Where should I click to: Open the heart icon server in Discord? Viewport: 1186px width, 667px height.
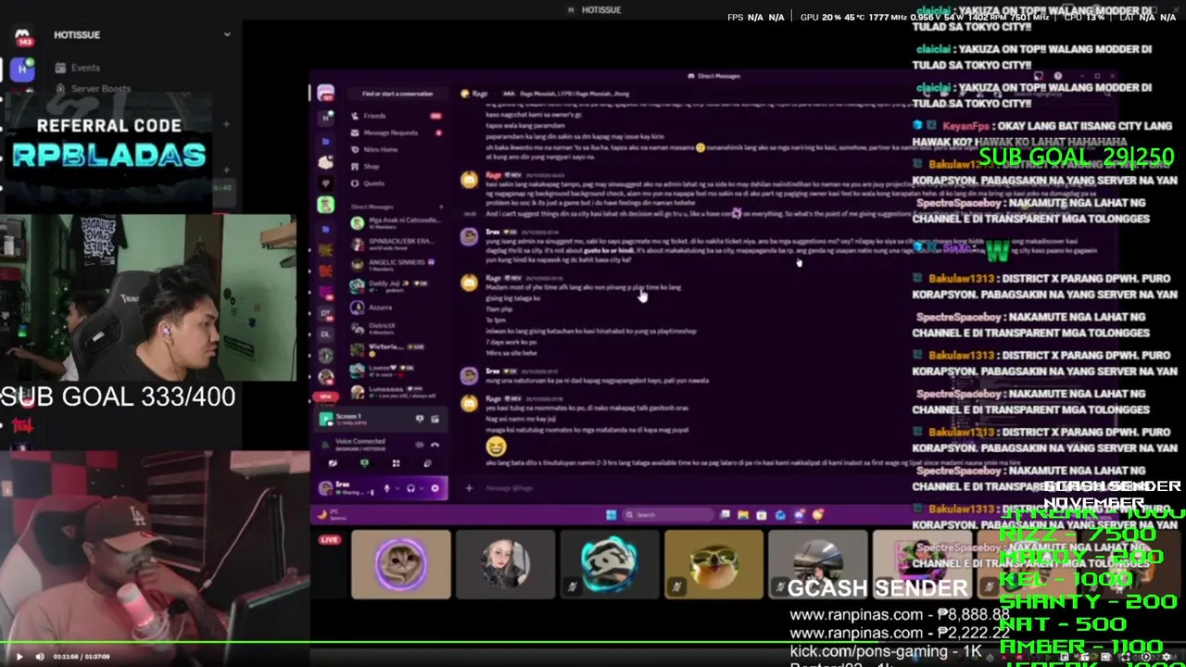coord(325,183)
